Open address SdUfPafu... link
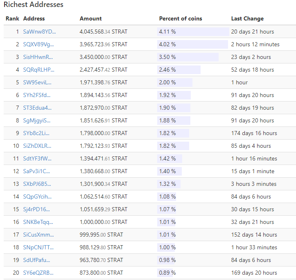 point(36,260)
